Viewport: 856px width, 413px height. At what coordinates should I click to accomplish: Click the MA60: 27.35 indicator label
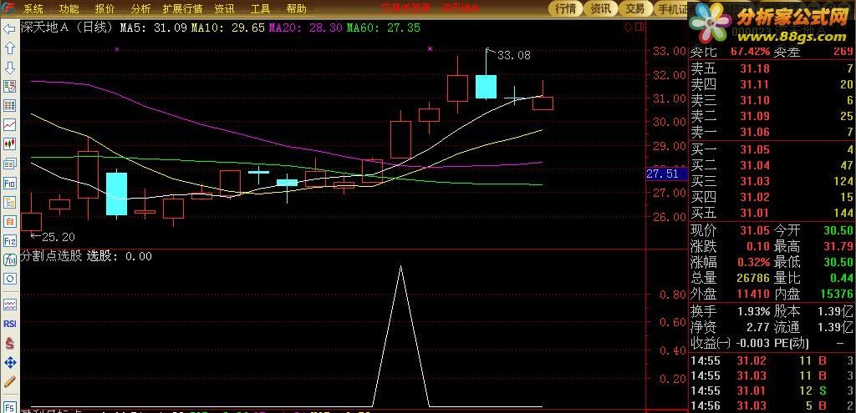[383, 28]
